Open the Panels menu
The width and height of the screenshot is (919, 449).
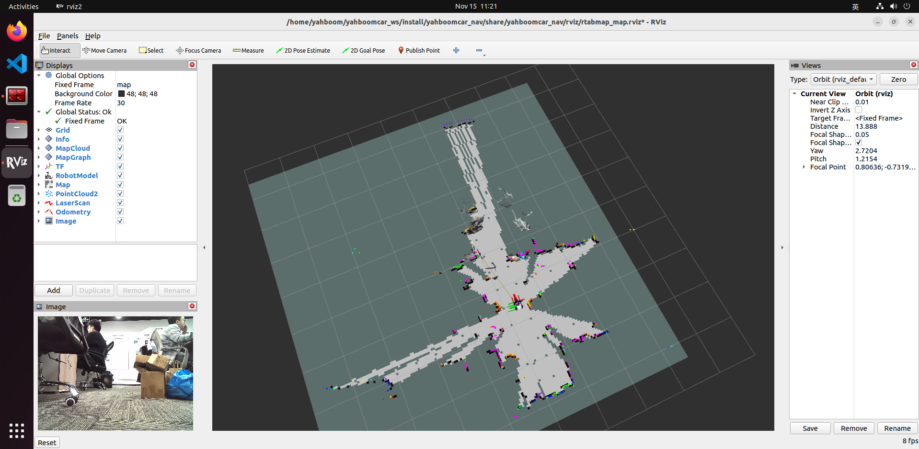pyautogui.click(x=67, y=36)
